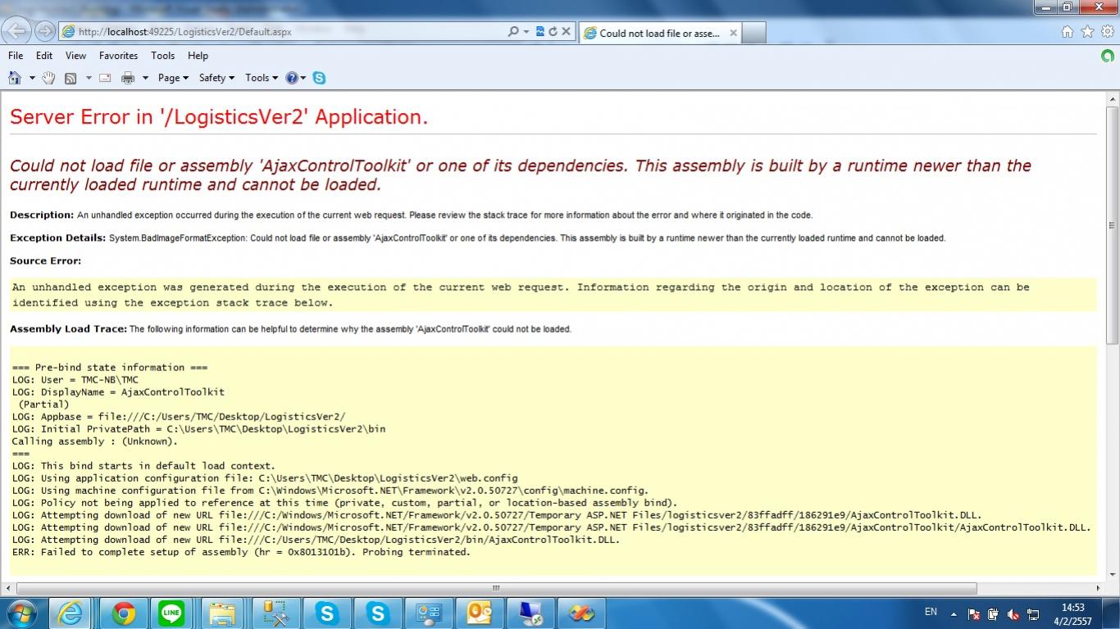1120x629 pixels.
Task: Open the Home page icon in the command bar
Action: pyautogui.click(x=14, y=78)
